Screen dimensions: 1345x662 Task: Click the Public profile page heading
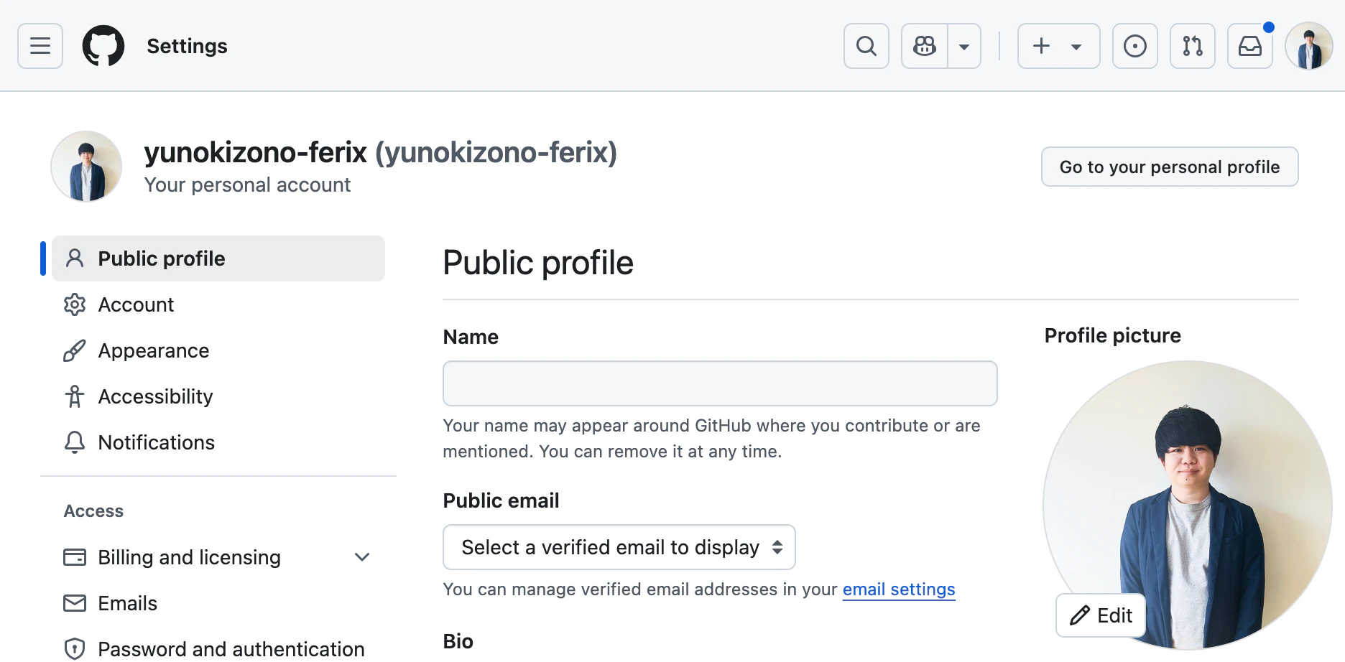point(538,263)
